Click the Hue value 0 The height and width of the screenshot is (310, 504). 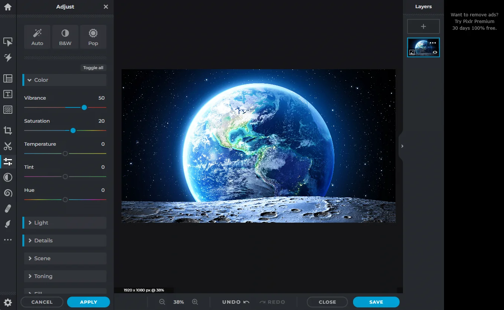[103, 190]
